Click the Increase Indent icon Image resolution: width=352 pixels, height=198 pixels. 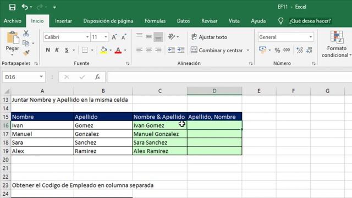tap(181, 50)
